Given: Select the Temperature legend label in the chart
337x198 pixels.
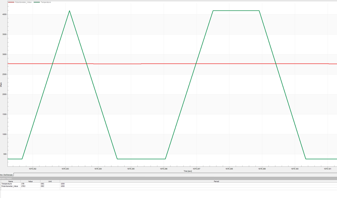Looking at the screenshot, I should coord(46,2).
